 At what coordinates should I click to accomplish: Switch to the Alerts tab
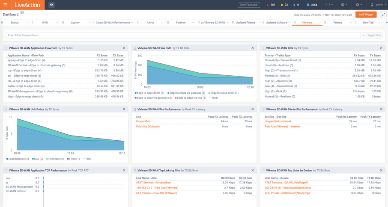(150, 23)
